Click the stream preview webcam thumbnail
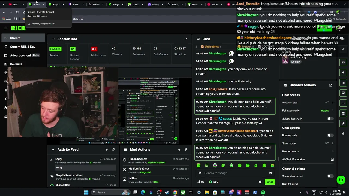The image size is (349, 196). pyautogui.click(x=62, y=102)
